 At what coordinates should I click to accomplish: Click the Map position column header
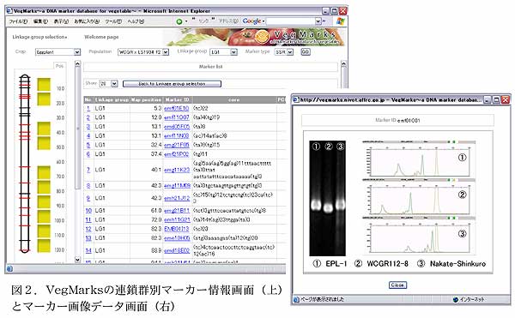tap(146, 99)
